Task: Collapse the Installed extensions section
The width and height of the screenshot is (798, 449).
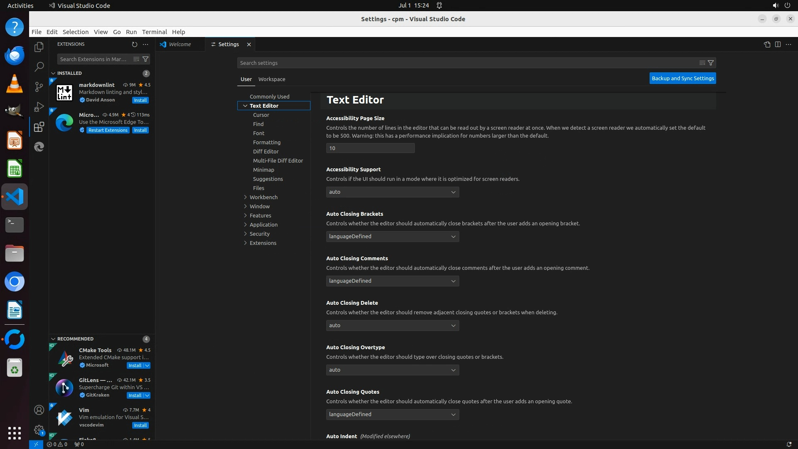Action: pyautogui.click(x=53, y=73)
